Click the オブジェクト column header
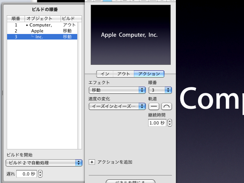 pyautogui.click(x=43, y=19)
